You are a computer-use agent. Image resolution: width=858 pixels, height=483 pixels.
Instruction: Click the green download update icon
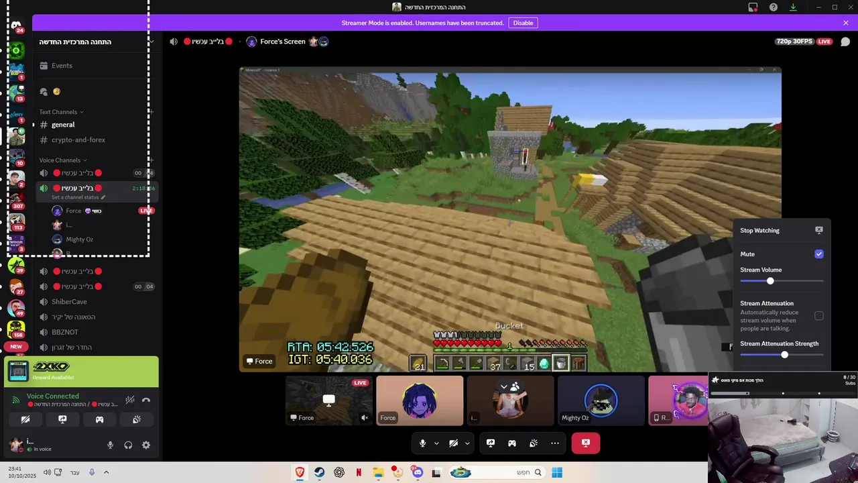[794, 7]
